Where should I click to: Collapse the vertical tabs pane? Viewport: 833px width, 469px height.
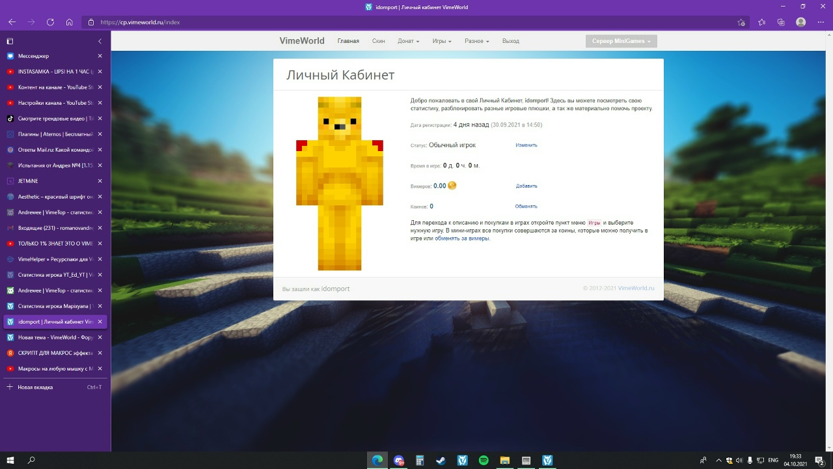100,41
